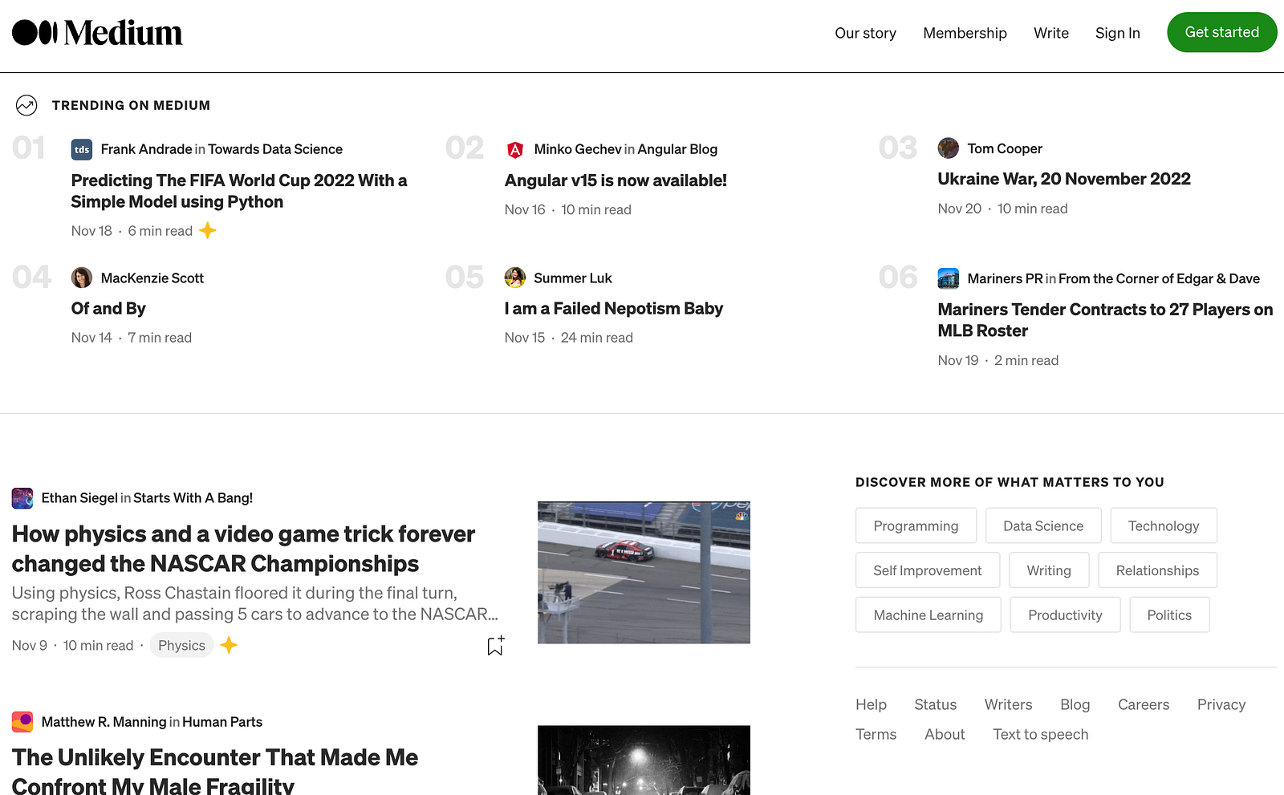Open MacKenzie Scott's profile name link

(x=152, y=278)
